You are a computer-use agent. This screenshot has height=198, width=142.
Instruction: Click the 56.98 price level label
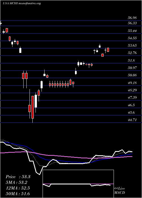pyautogui.click(x=132, y=18)
